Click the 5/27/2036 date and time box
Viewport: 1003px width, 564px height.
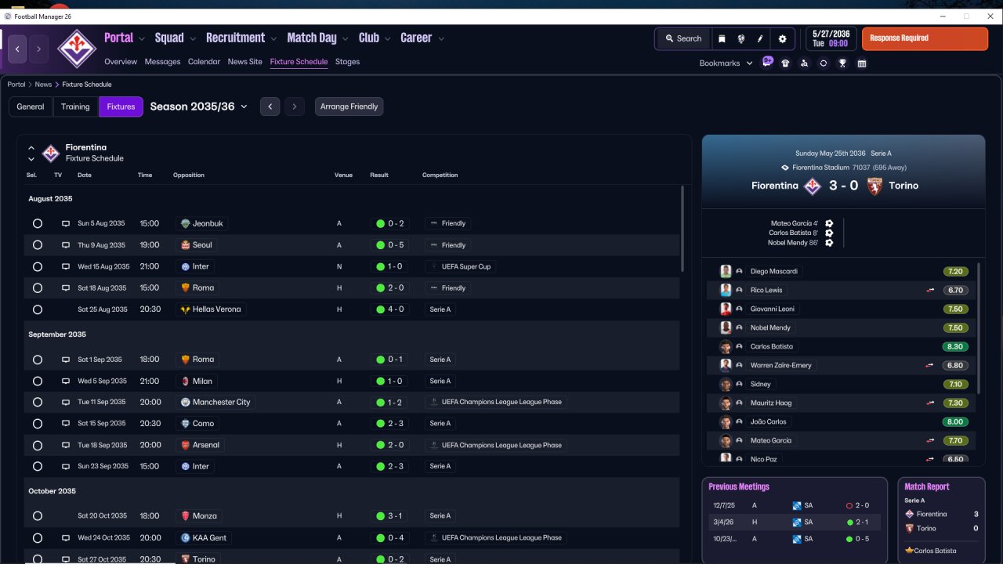[830, 38]
